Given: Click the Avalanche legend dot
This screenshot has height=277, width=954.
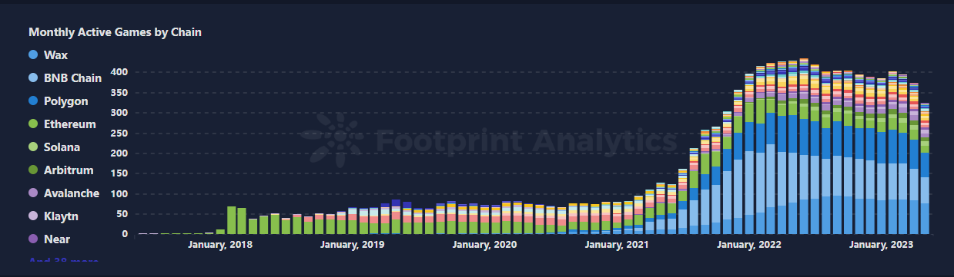Looking at the screenshot, I should pos(33,193).
